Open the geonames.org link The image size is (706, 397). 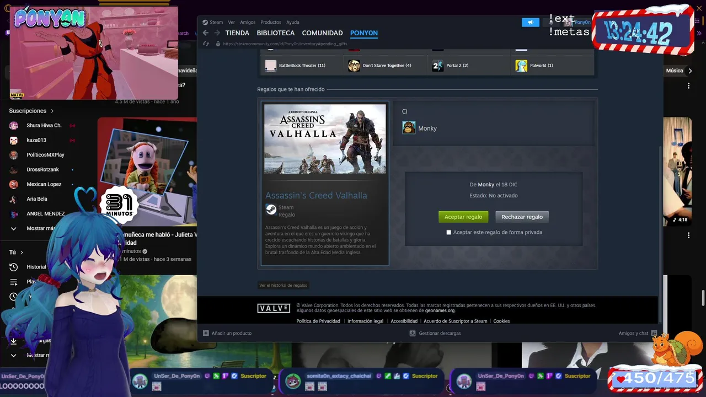(x=440, y=310)
